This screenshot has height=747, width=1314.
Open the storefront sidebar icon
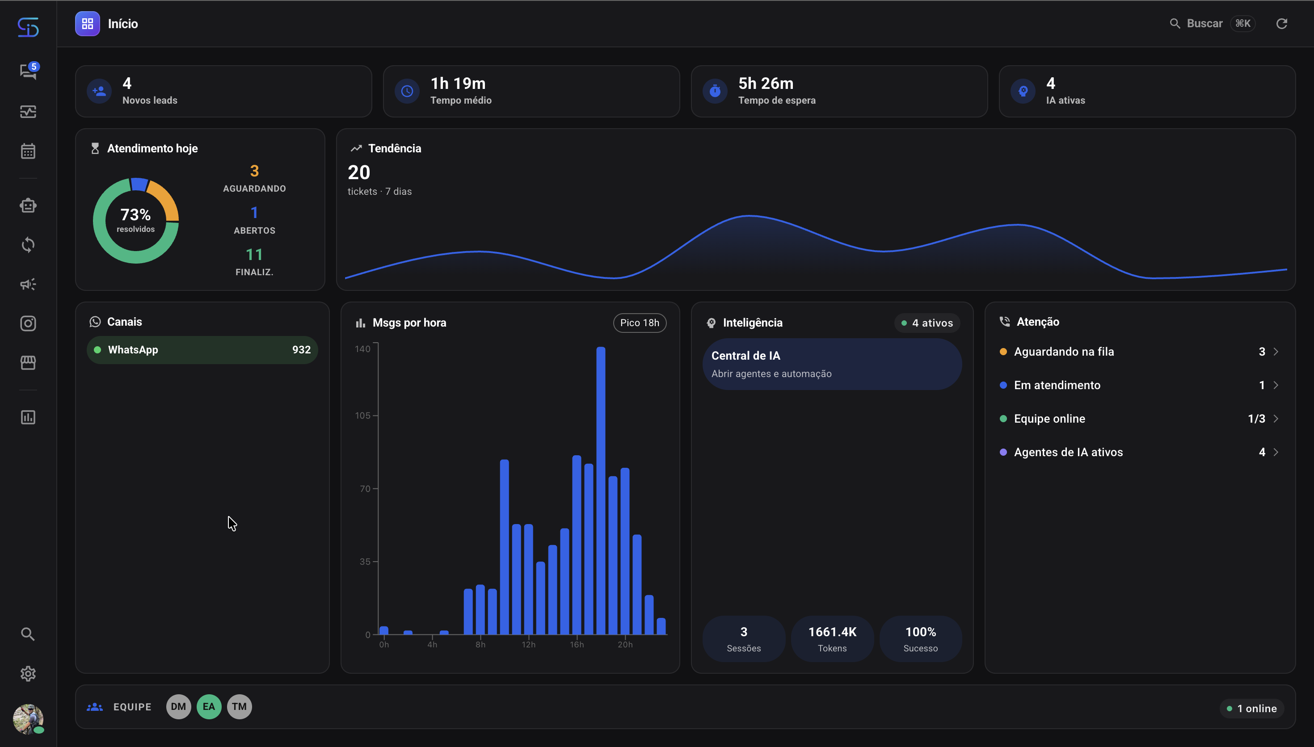click(x=28, y=363)
